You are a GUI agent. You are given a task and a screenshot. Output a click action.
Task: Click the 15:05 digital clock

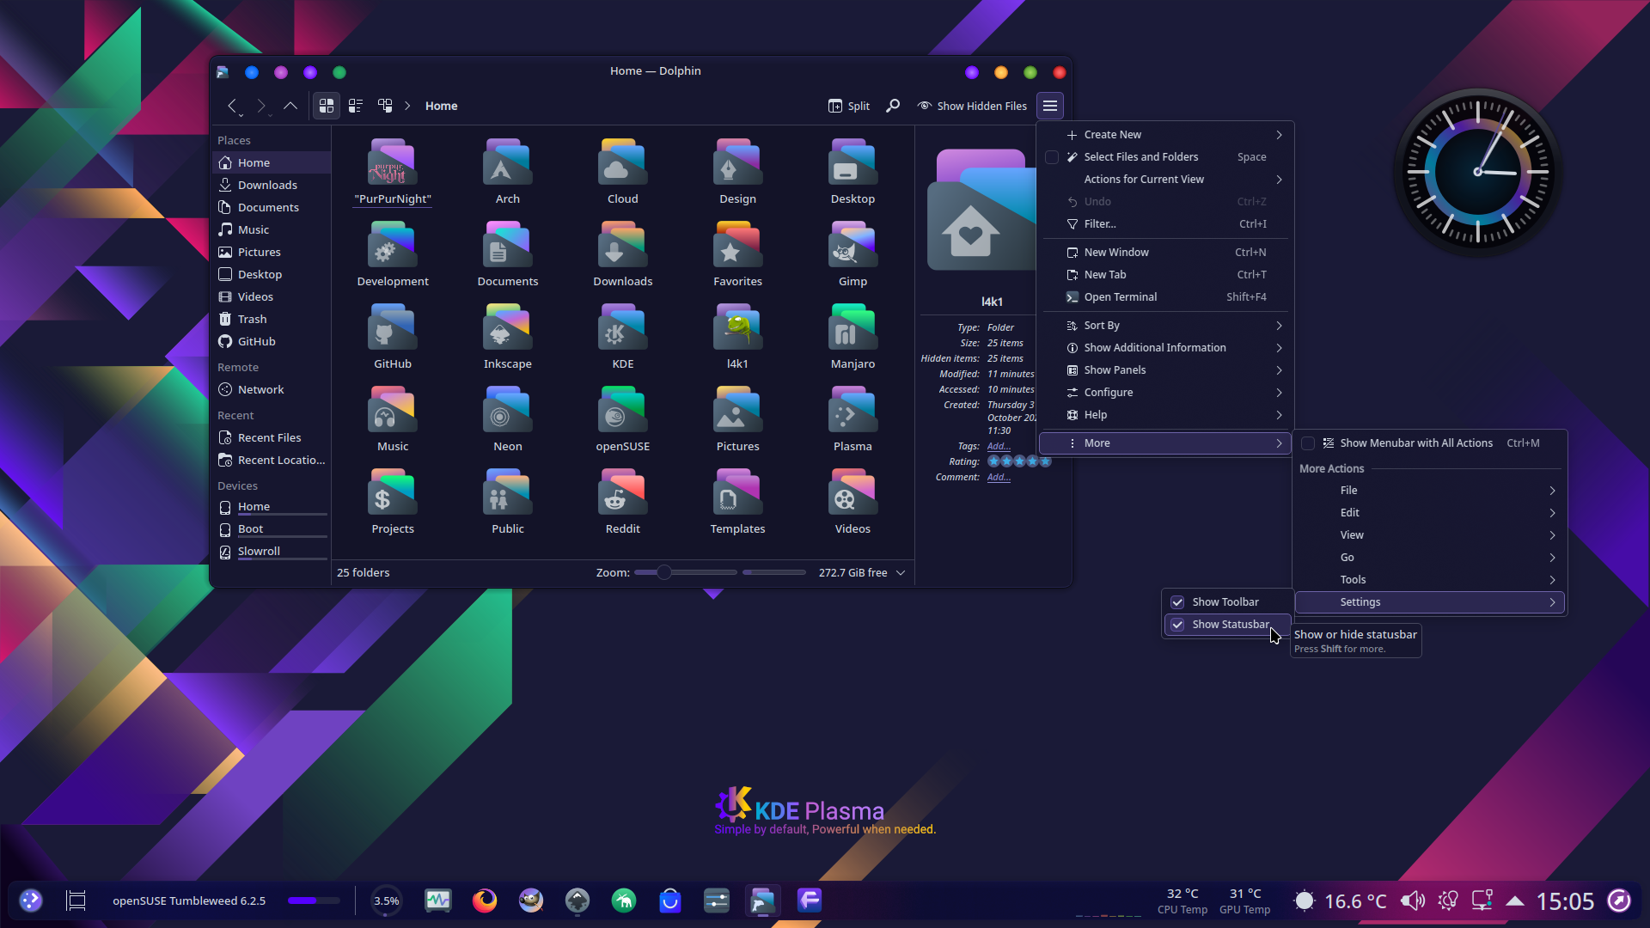tap(1565, 901)
